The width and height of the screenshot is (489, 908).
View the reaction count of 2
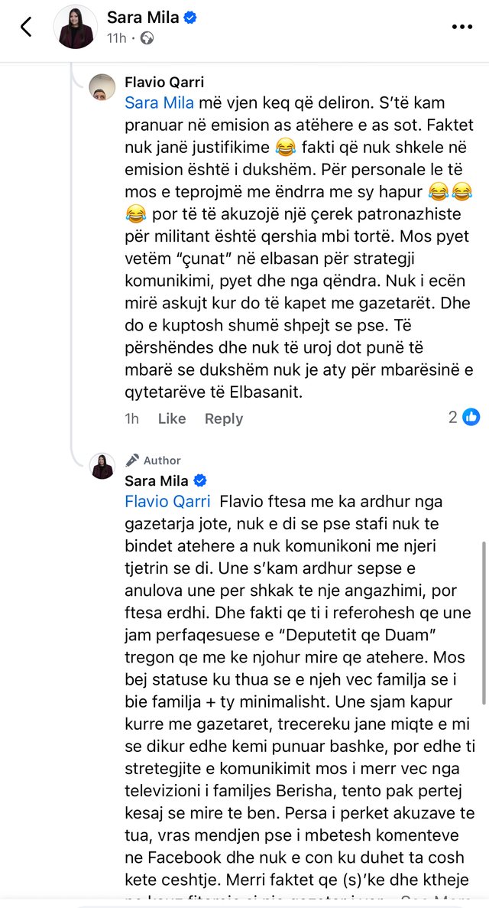(453, 416)
